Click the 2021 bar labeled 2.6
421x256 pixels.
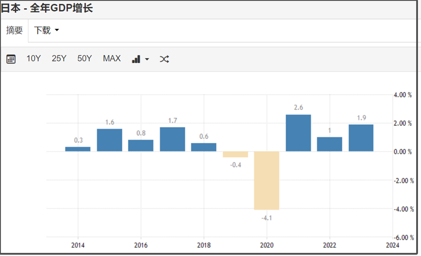pyautogui.click(x=298, y=133)
